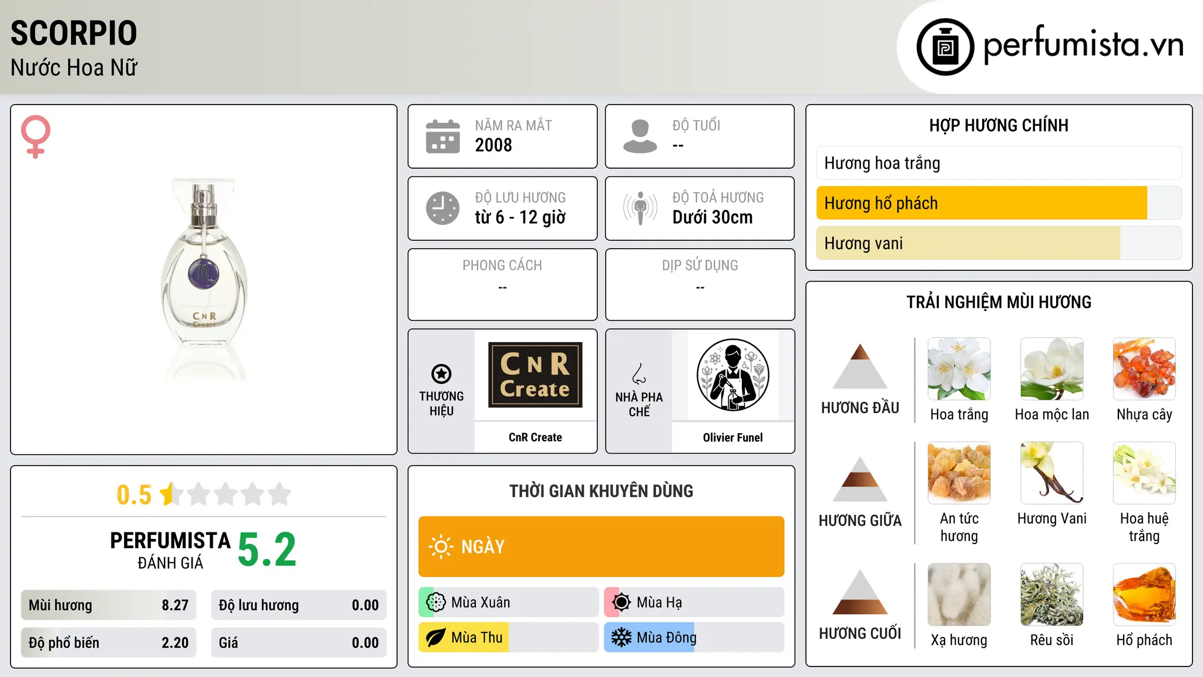Click the Hương cuối pyramid icon
The height and width of the screenshot is (677, 1203).
coord(860,592)
